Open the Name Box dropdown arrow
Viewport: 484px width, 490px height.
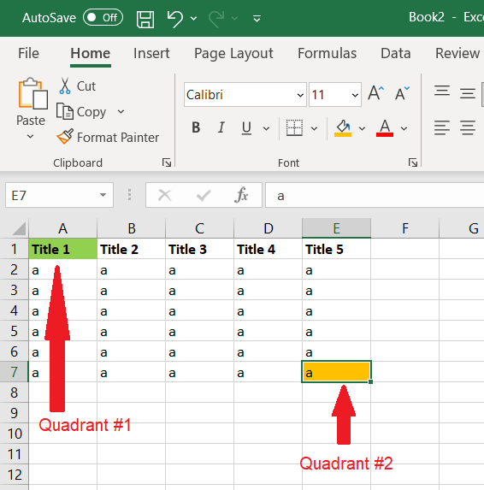point(103,195)
